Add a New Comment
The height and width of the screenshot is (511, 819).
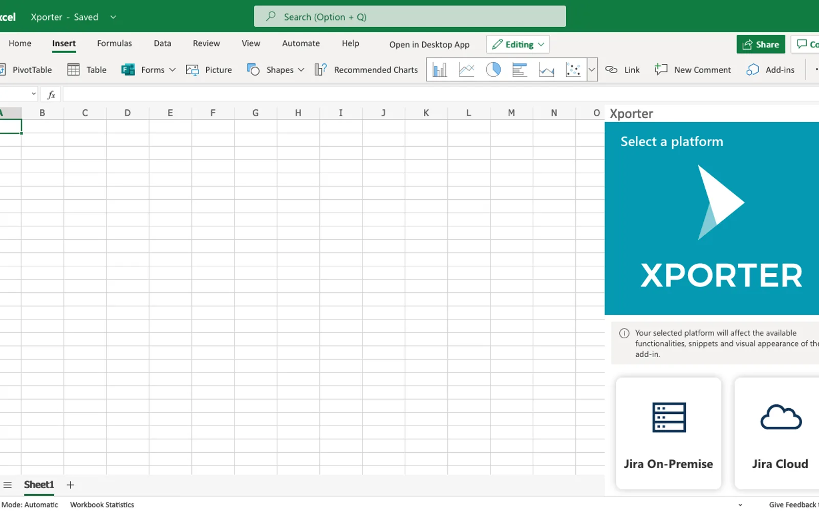pos(693,69)
